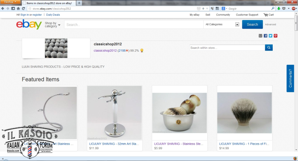
Task: Click the tab groups grid icon
Action: tap(217, 9)
